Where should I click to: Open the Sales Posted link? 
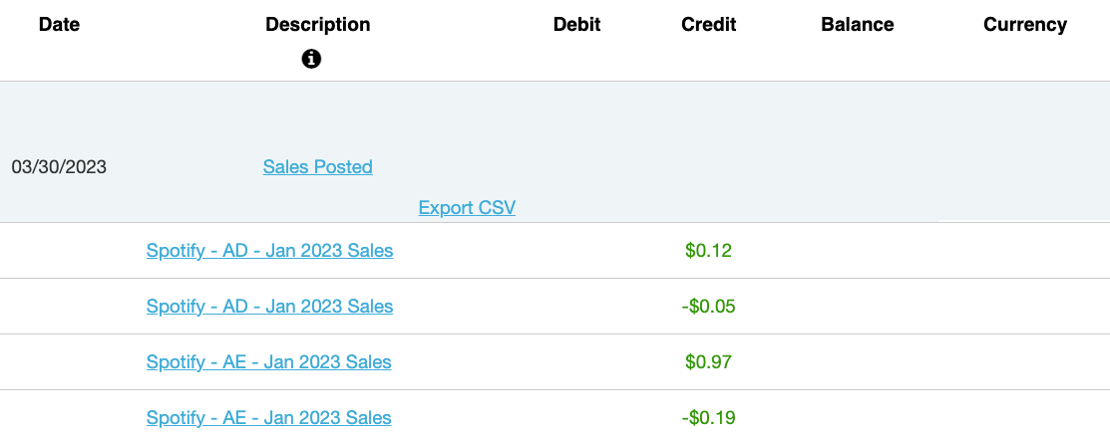click(x=318, y=167)
